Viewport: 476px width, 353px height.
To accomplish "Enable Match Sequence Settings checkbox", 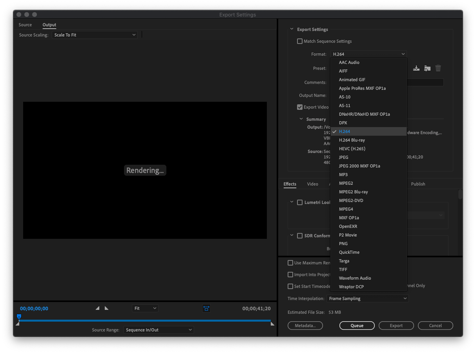I will [x=300, y=41].
